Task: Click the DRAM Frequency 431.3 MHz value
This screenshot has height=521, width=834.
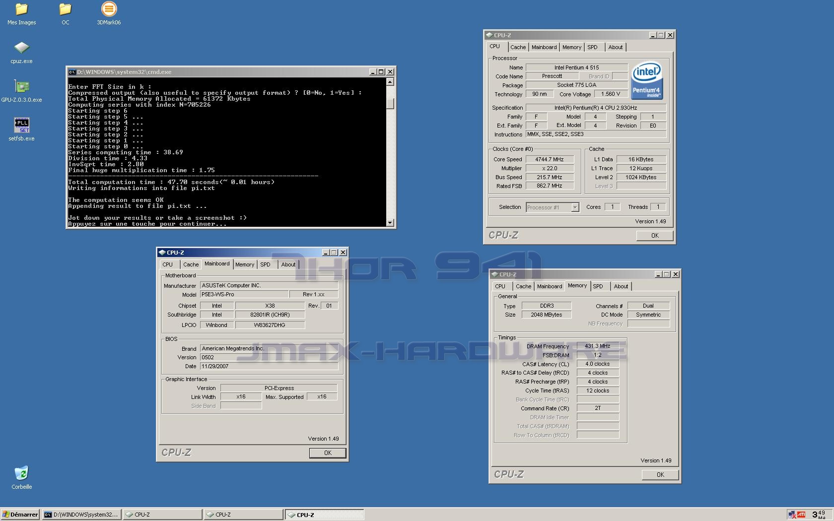Action: (x=598, y=346)
